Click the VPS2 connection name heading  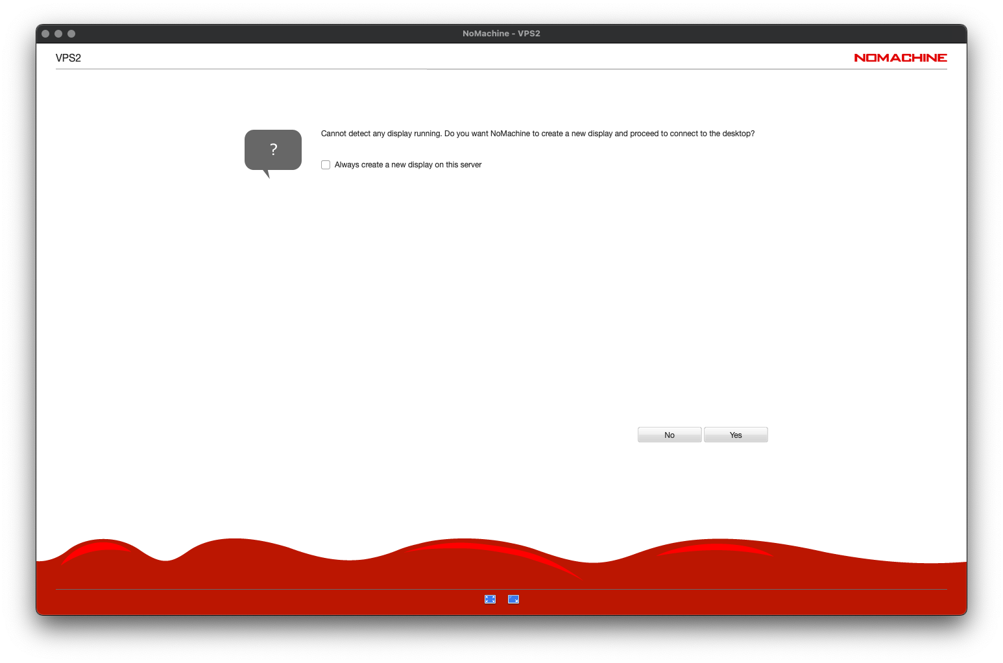pyautogui.click(x=68, y=58)
